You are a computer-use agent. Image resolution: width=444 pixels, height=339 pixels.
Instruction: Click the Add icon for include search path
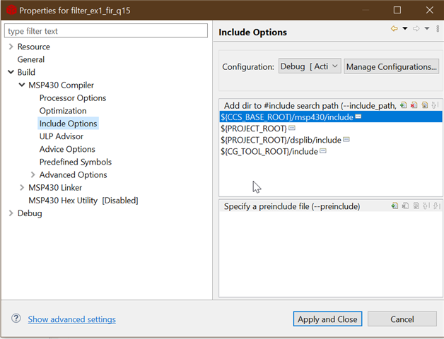coord(403,105)
